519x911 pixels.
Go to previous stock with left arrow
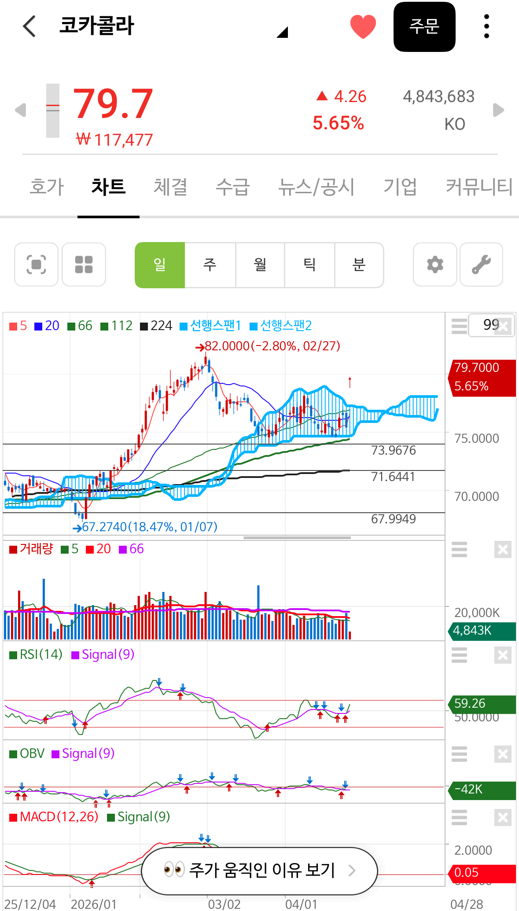tap(20, 110)
